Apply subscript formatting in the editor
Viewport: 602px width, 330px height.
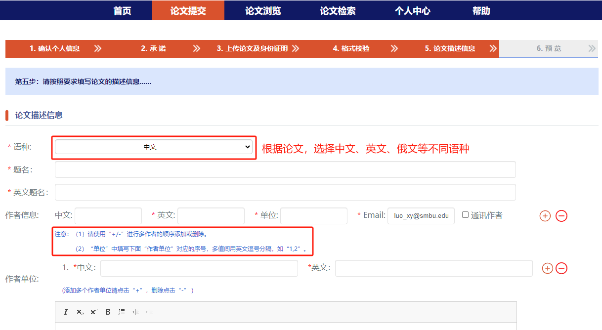(80, 312)
